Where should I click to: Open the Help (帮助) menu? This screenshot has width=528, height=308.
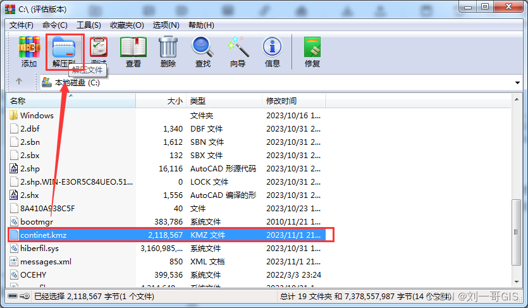[x=201, y=25]
